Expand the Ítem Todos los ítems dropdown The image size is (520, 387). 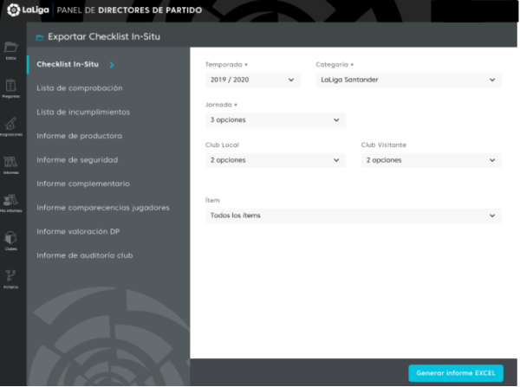353,216
